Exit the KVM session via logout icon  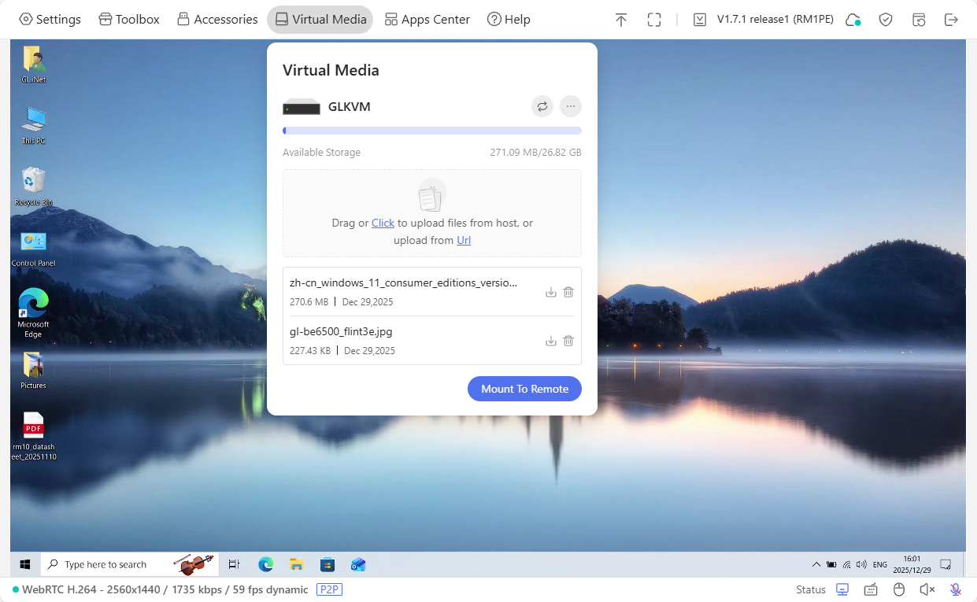tap(952, 19)
